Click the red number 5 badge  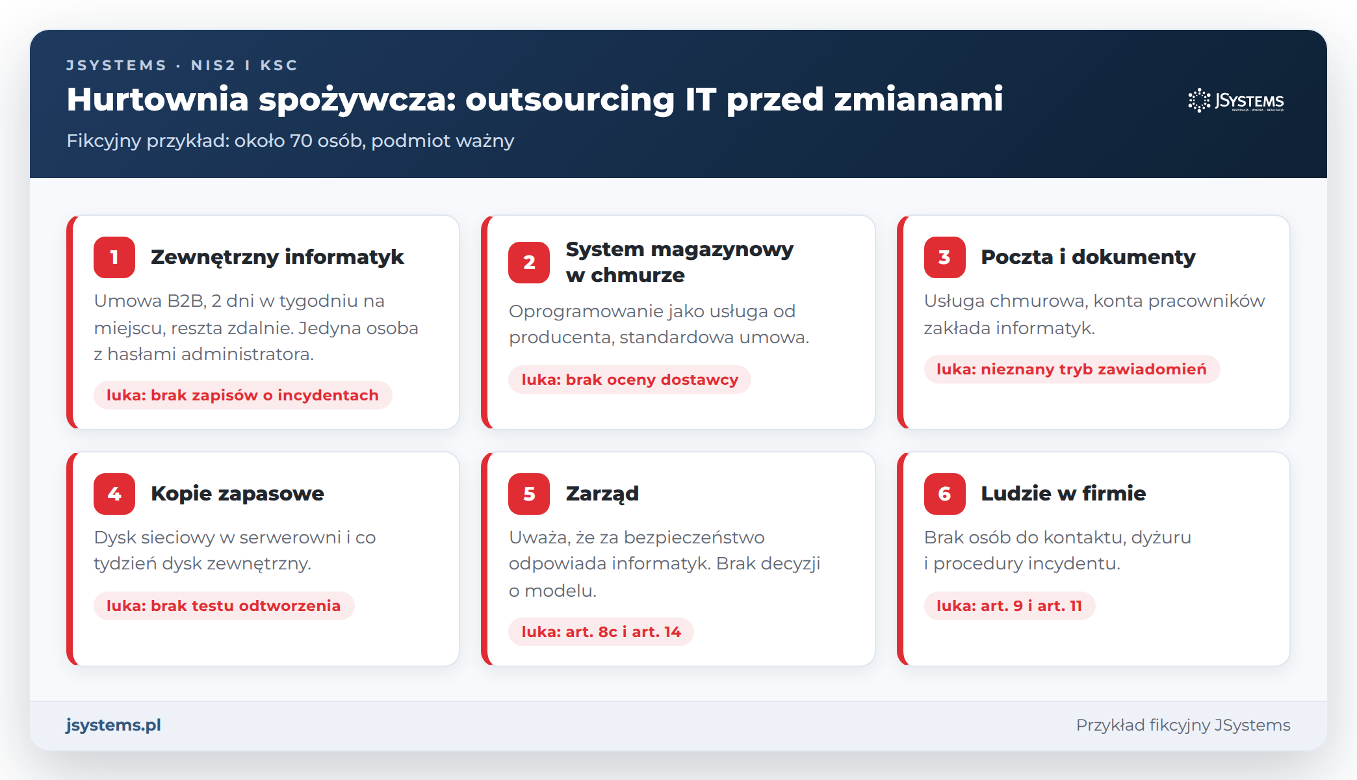coord(529,494)
